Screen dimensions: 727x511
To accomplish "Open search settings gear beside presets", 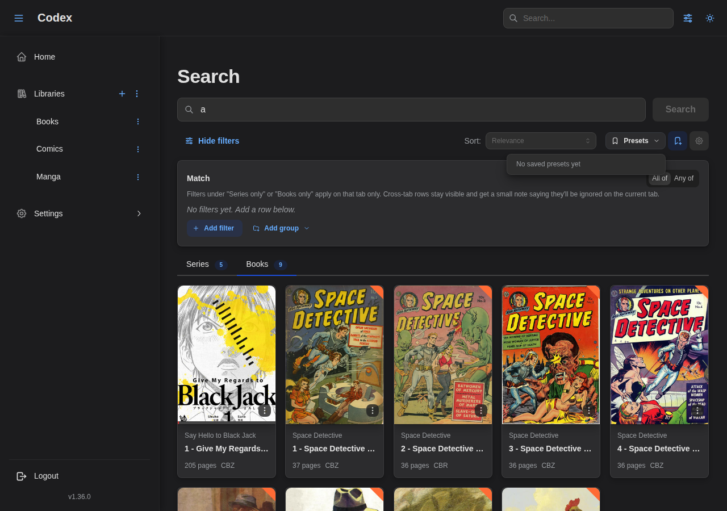I will click(x=699, y=141).
